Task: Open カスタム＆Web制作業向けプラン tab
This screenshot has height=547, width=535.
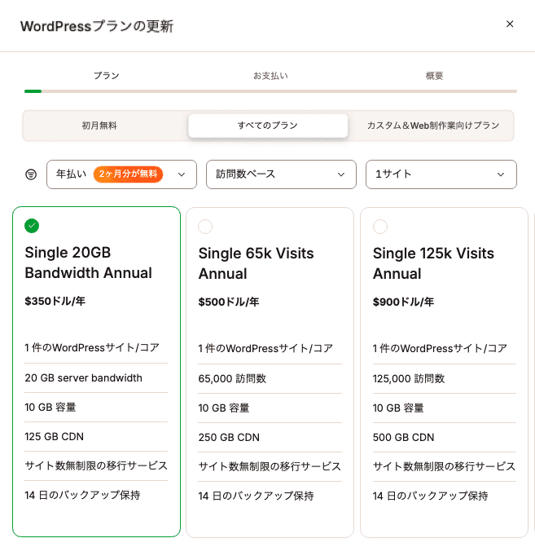Action: 432,126
